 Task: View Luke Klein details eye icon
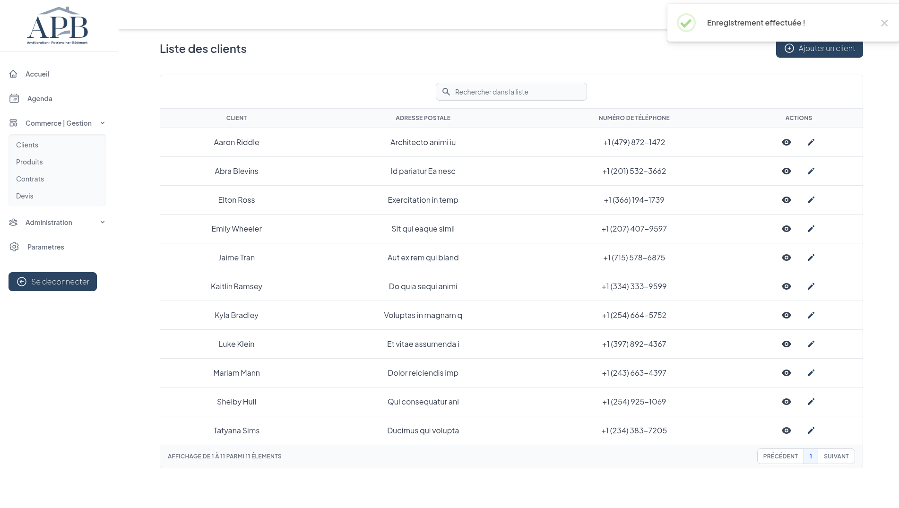click(x=787, y=344)
